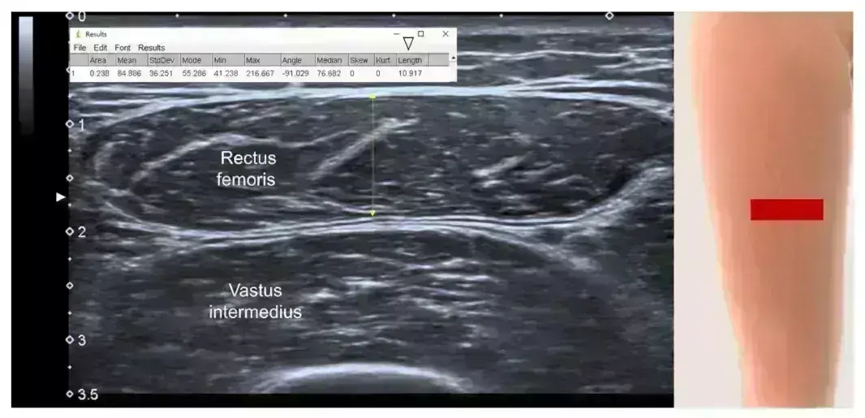Click the Angle column header
The width and height of the screenshot is (865, 418).
292,60
